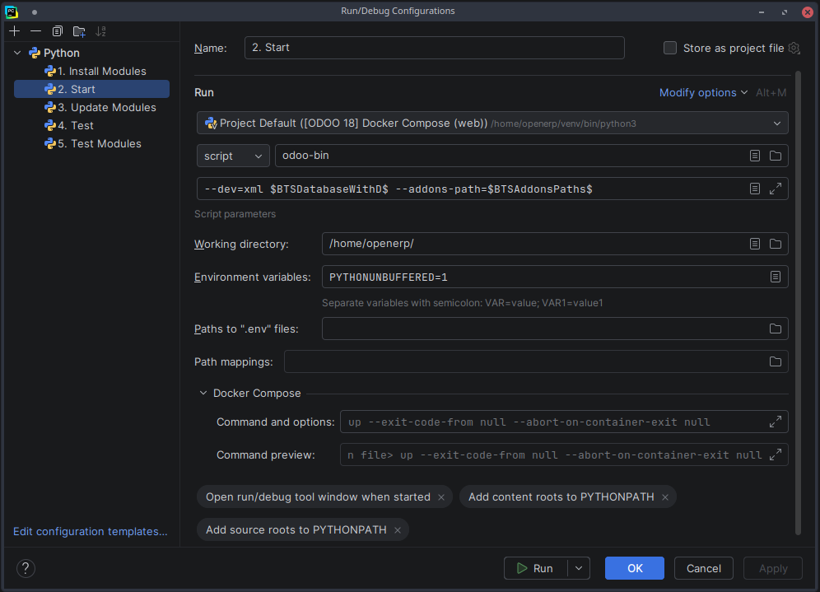Browse for the Working directory folder
Screen dimensions: 820x592
[776, 244]
